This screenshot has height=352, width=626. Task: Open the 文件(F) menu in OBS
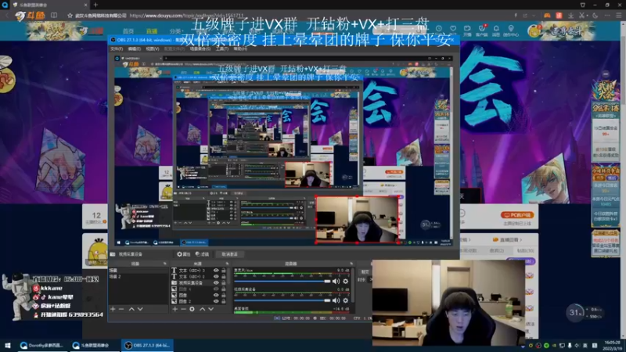click(117, 48)
